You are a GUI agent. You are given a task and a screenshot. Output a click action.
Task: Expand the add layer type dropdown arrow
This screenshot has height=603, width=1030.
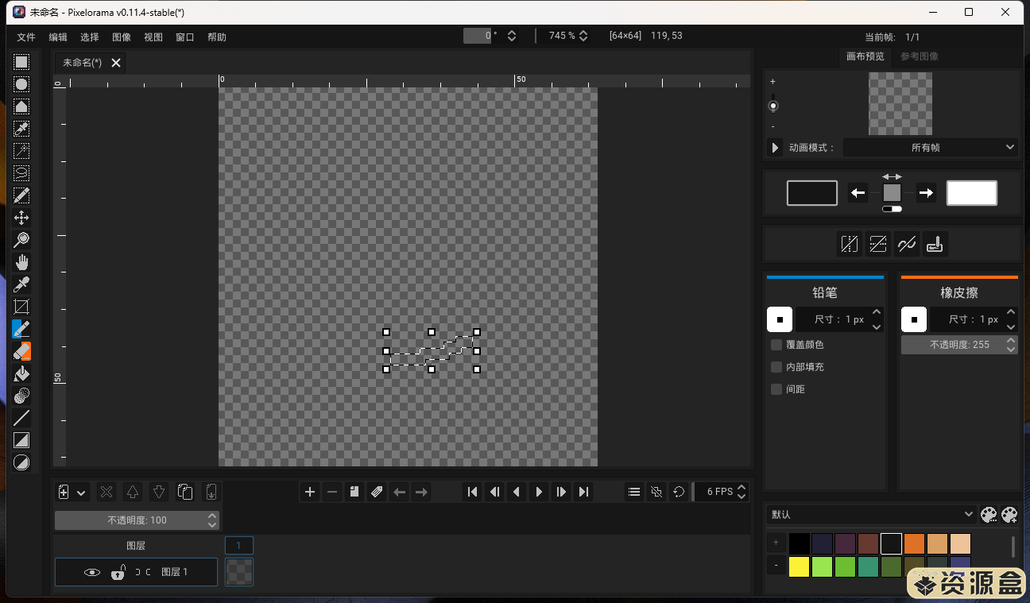(81, 493)
